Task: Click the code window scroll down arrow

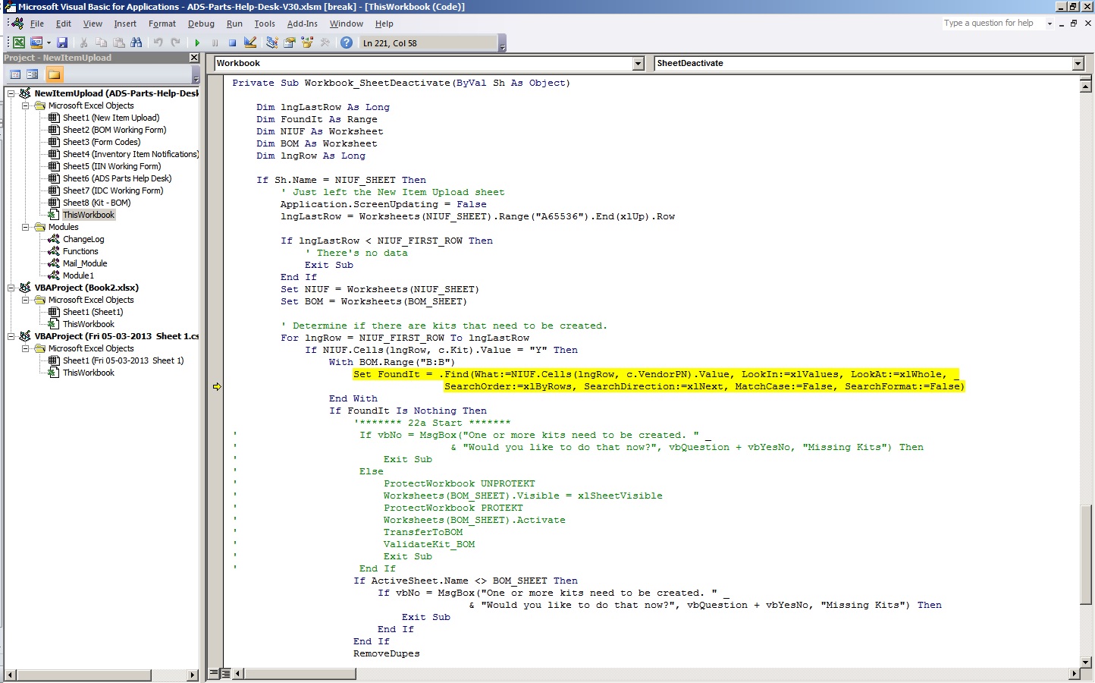Action: pos(1085,662)
